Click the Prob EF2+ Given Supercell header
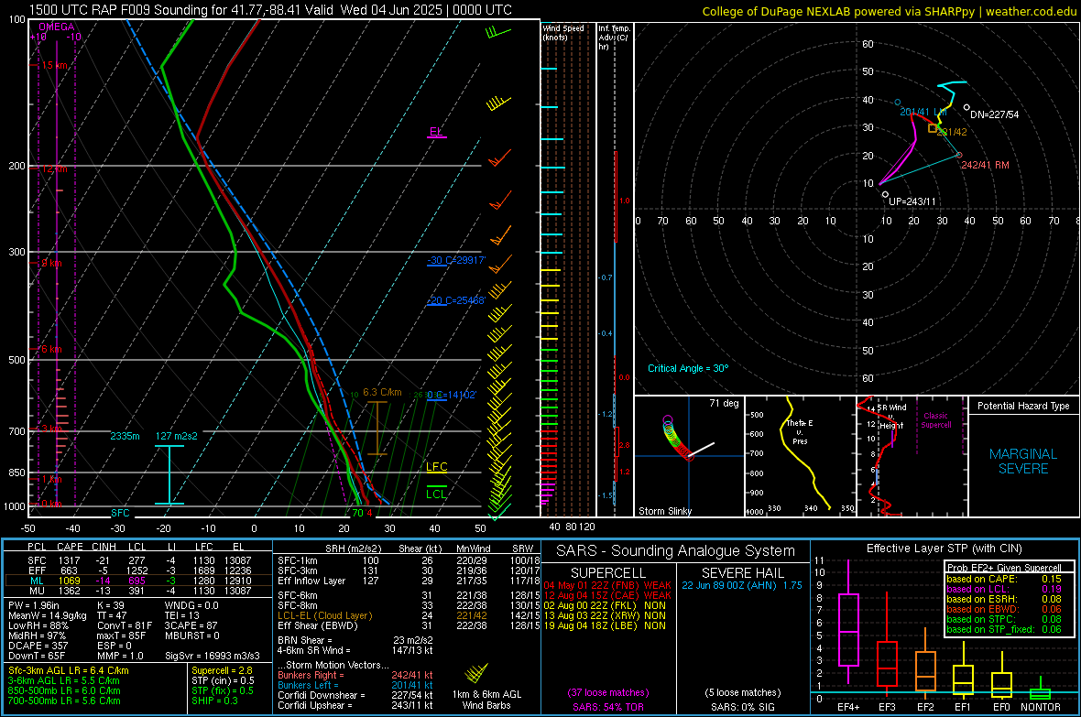Viewport: 1081px width, 717px height. (x=1004, y=568)
